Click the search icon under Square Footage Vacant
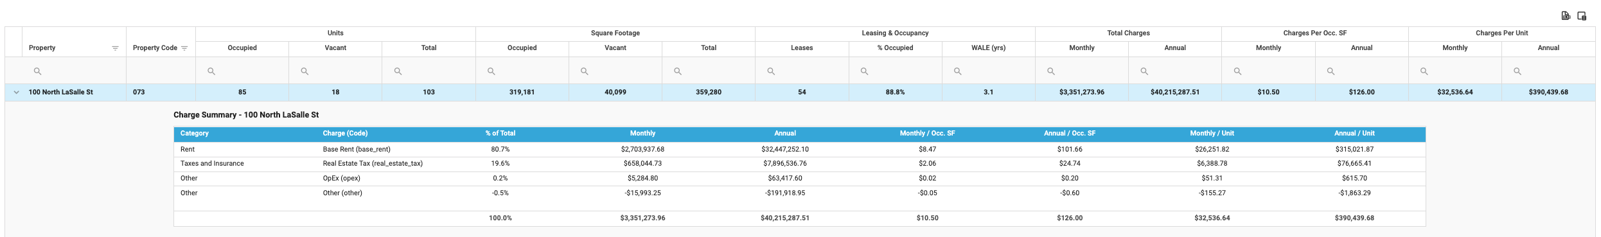The image size is (1601, 237). tap(584, 71)
